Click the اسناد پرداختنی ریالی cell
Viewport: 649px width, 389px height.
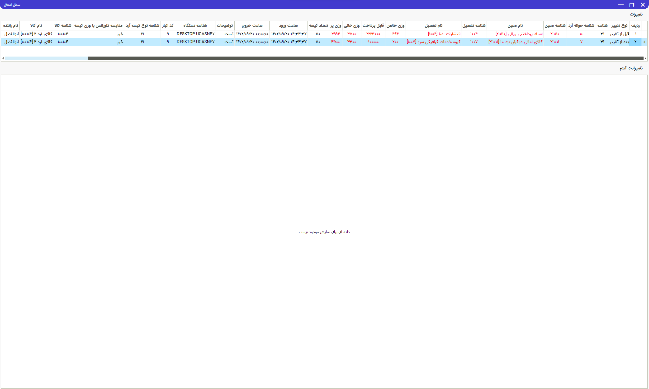point(518,34)
